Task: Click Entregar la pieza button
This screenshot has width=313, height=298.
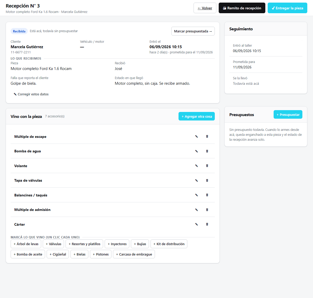Action: point(287,8)
